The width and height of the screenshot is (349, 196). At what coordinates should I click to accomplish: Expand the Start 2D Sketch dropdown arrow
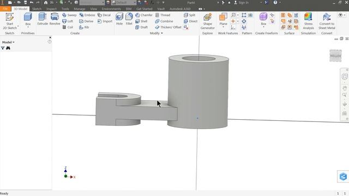(18, 26)
